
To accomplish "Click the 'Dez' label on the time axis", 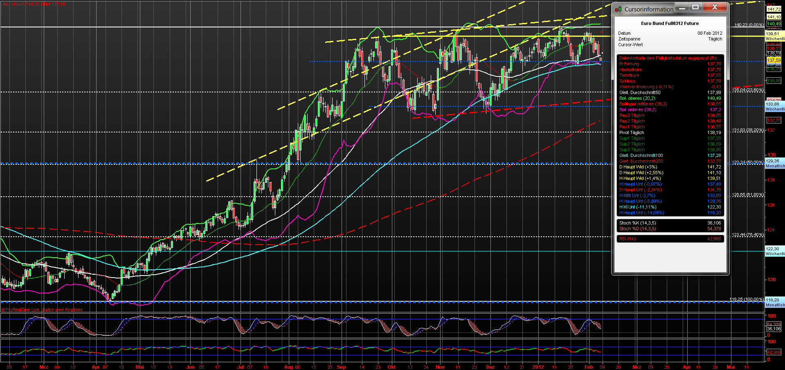I will tap(490, 367).
